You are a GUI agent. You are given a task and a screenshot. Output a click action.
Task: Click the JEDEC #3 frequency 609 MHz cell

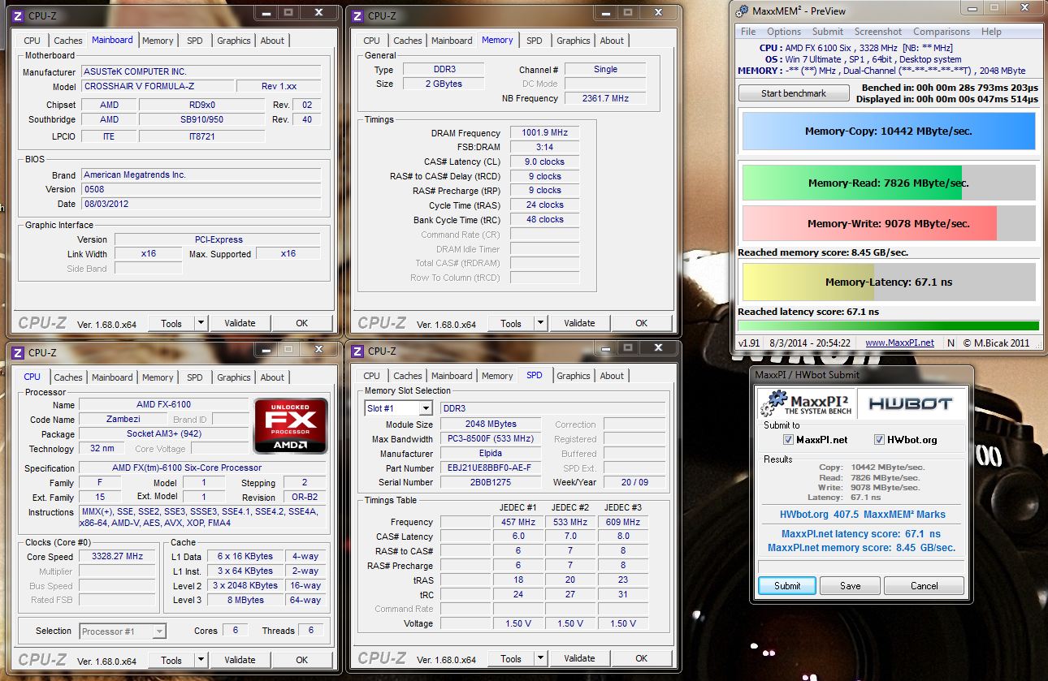[x=622, y=522]
